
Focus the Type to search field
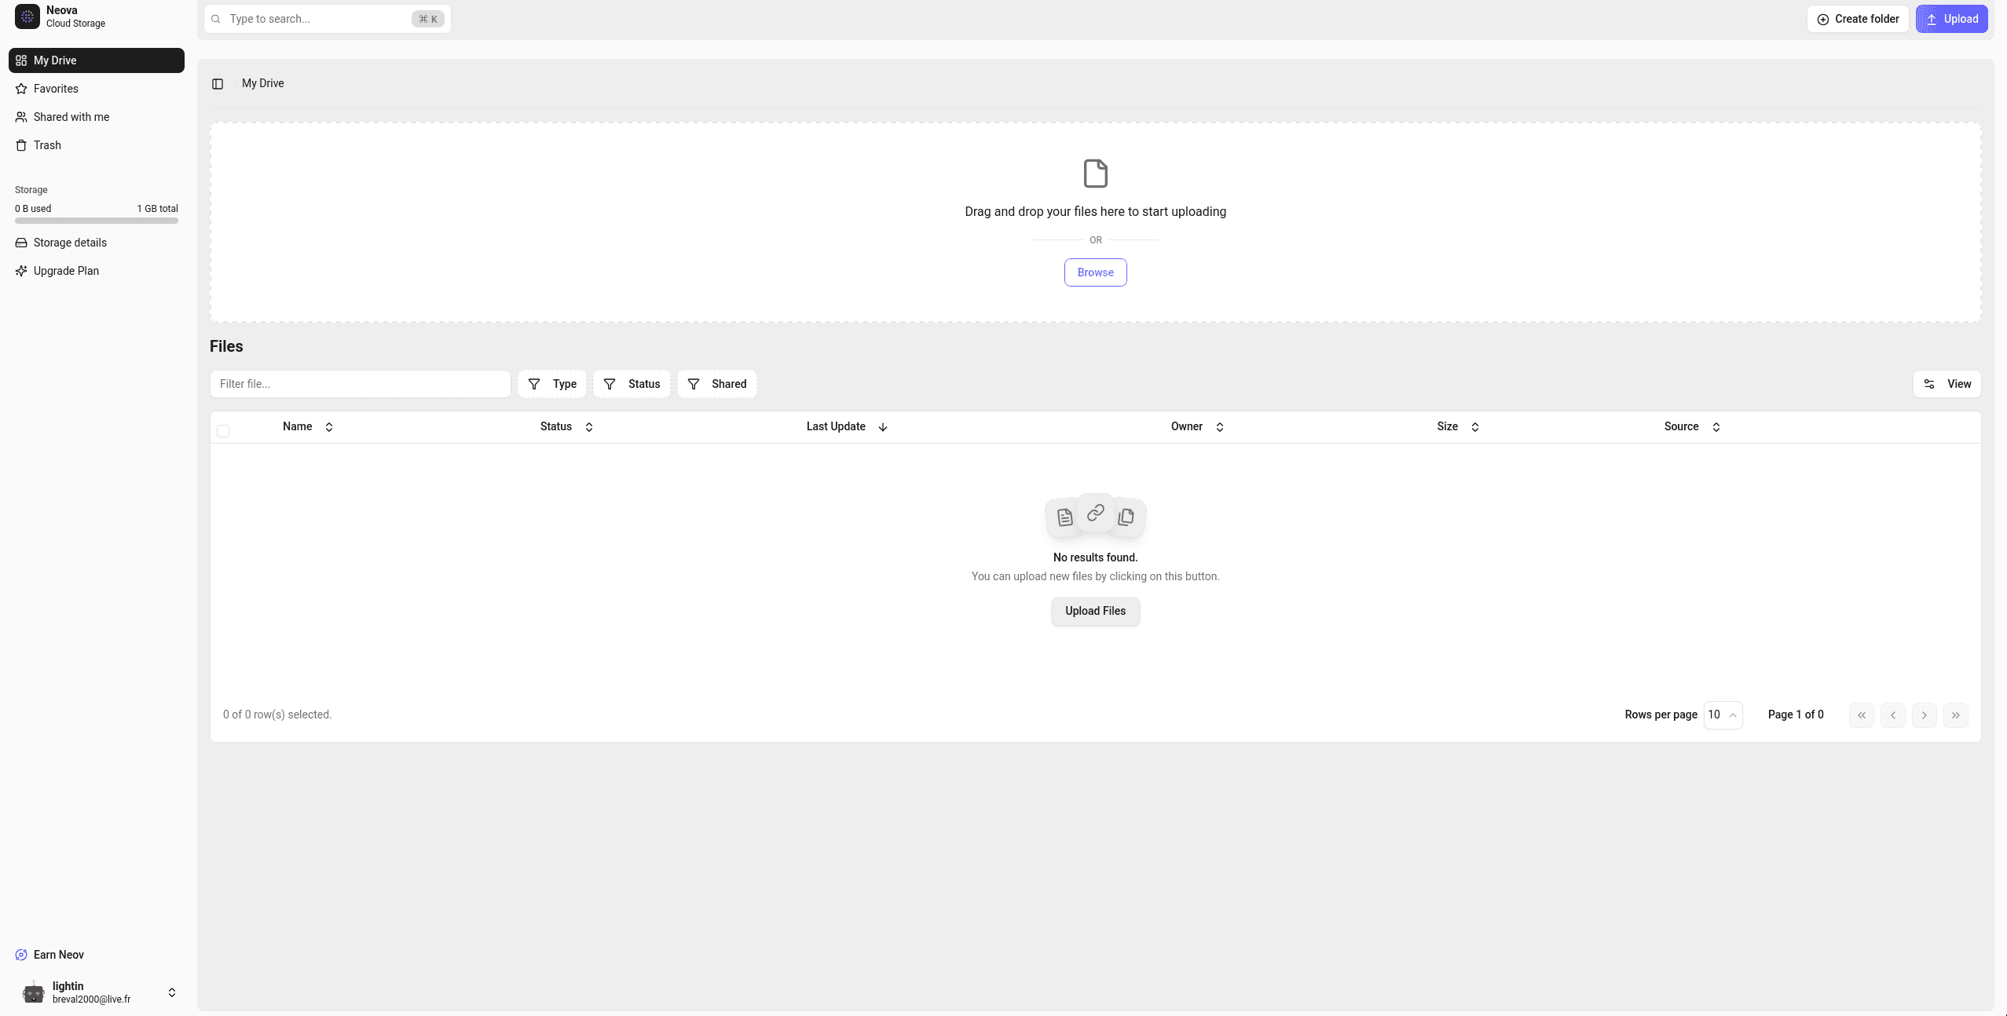tap(328, 19)
